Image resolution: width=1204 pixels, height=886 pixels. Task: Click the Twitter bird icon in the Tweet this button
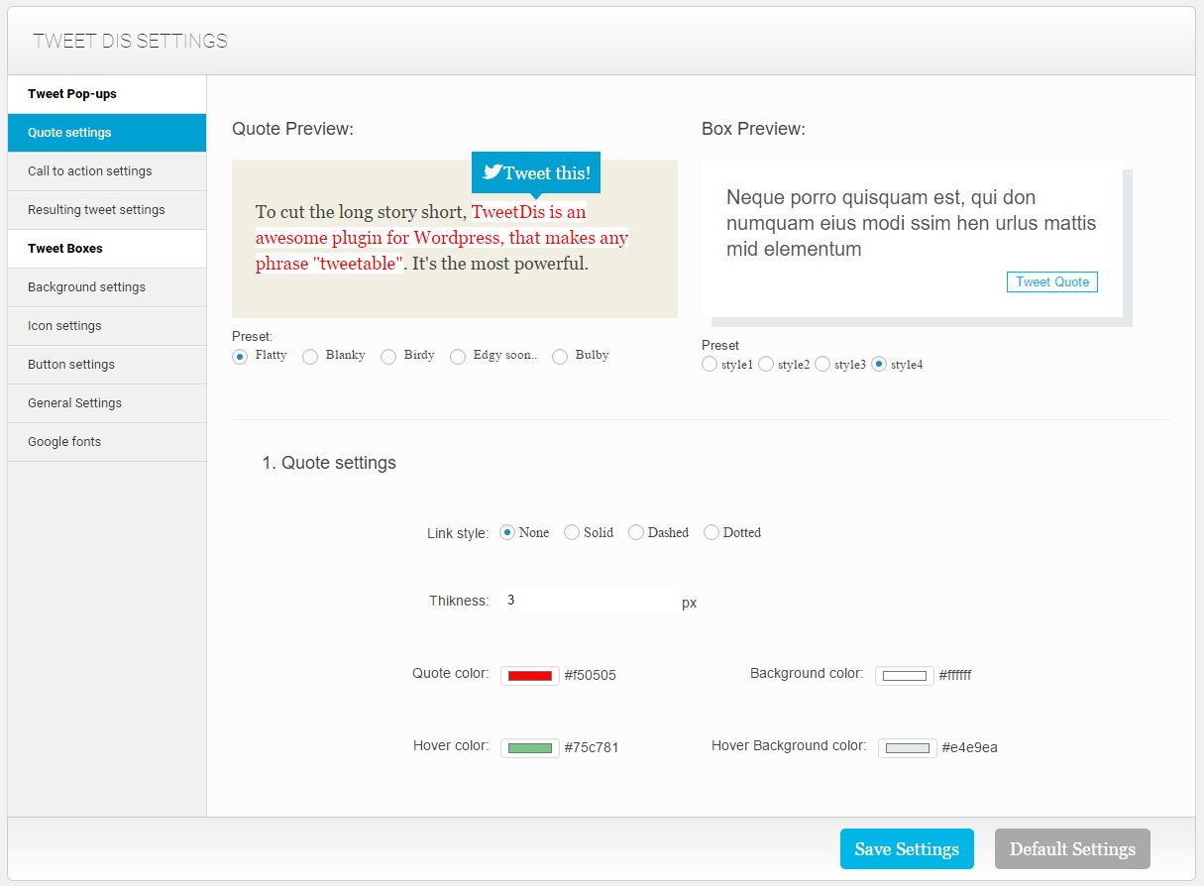(x=493, y=172)
